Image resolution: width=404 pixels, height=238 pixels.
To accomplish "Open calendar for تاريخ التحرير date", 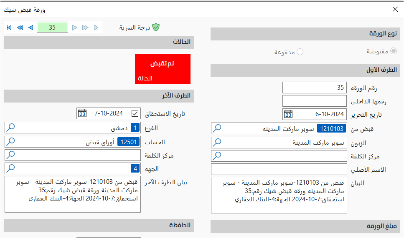I will click(289, 114).
